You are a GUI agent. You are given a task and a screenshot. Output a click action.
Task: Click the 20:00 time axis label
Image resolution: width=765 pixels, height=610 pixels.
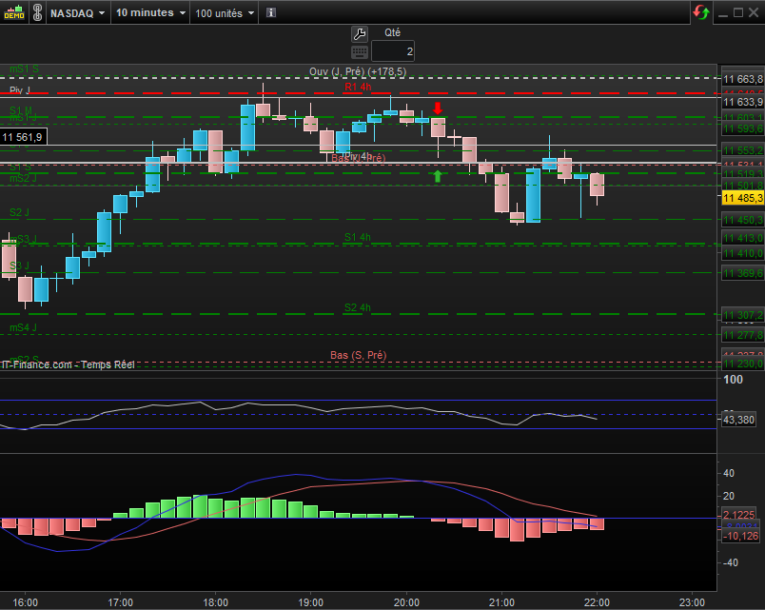tap(406, 602)
